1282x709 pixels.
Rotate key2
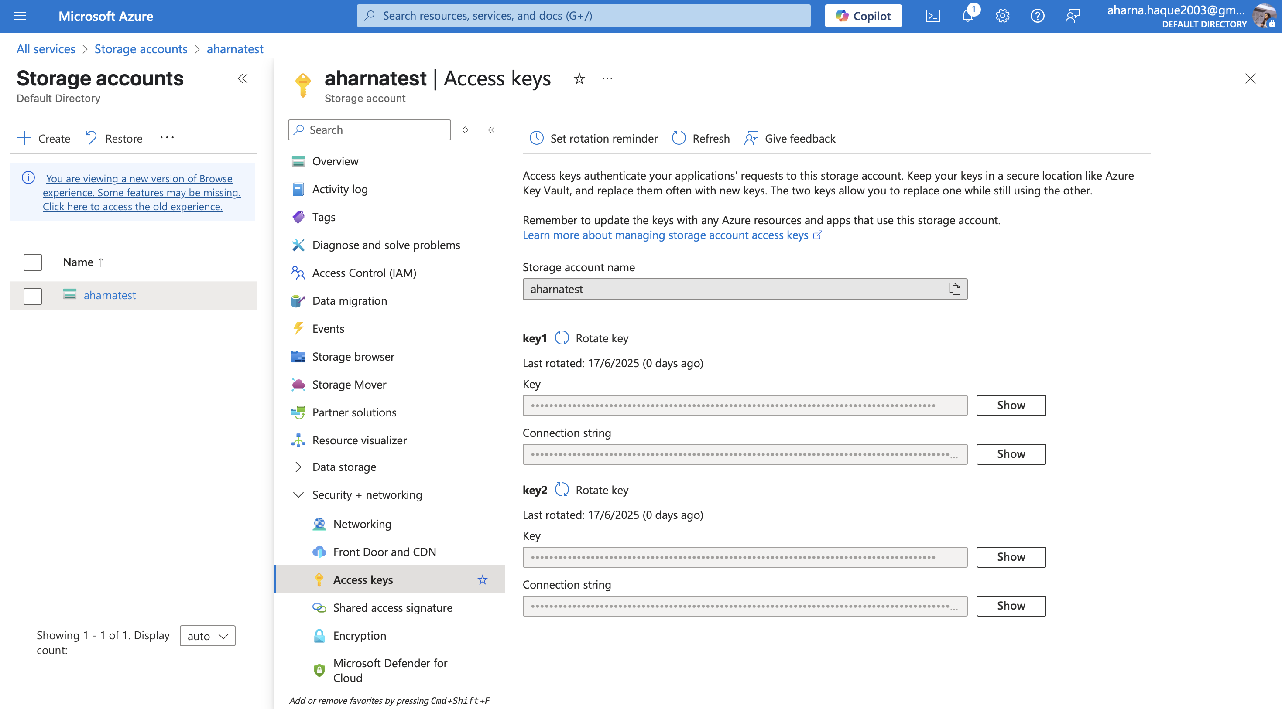(x=592, y=490)
